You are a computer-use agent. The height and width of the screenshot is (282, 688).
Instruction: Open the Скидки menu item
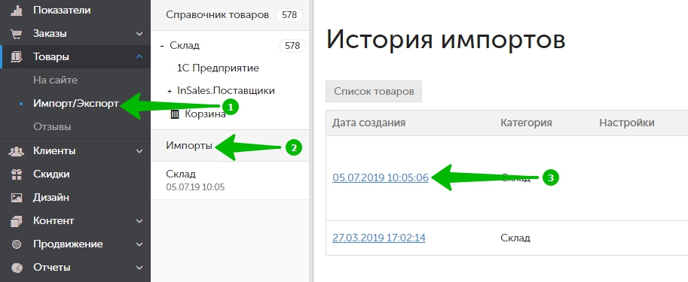click(51, 174)
